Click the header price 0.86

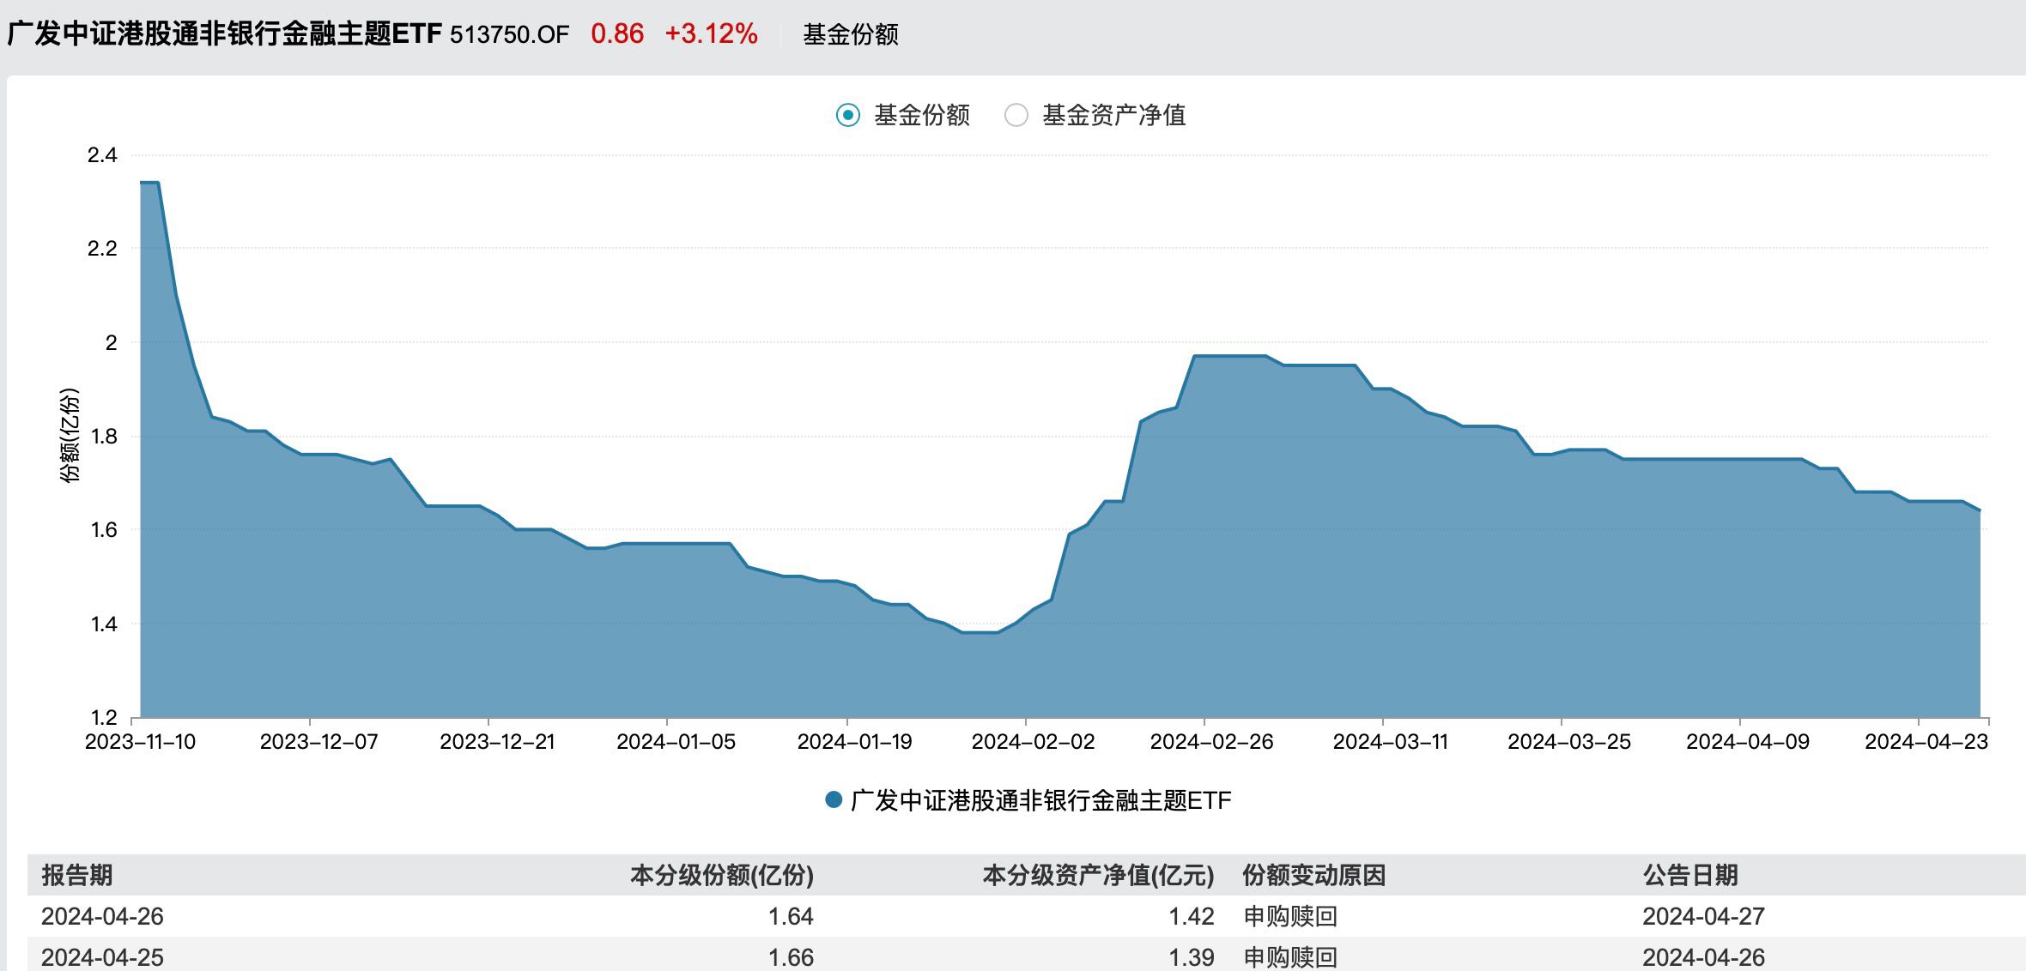617,33
